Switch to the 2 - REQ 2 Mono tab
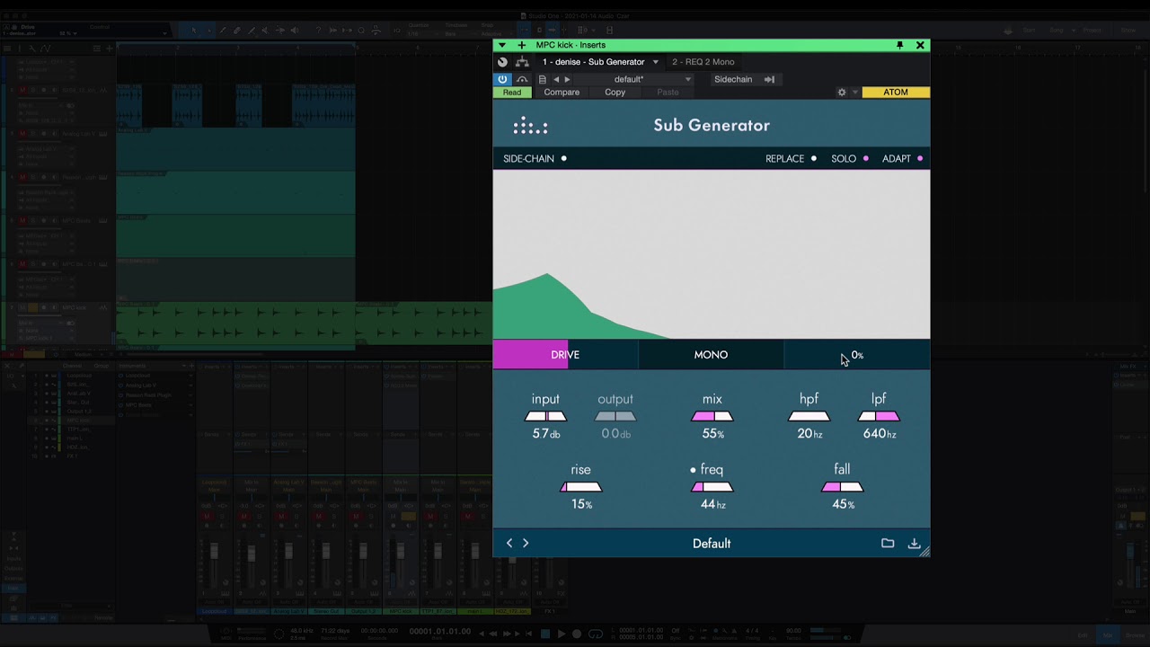 (x=703, y=62)
